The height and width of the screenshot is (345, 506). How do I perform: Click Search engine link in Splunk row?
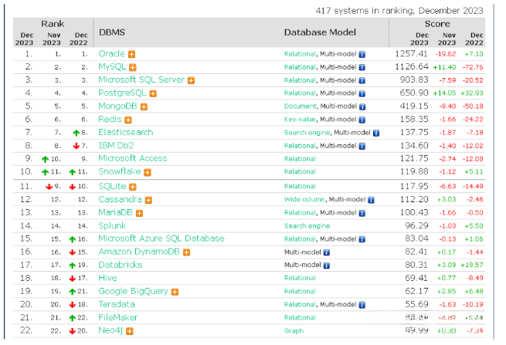coord(307,226)
